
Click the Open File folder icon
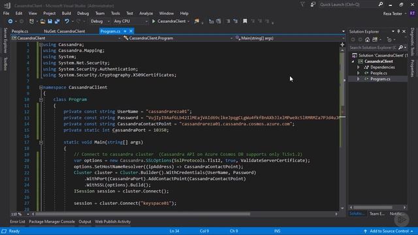[42, 22]
